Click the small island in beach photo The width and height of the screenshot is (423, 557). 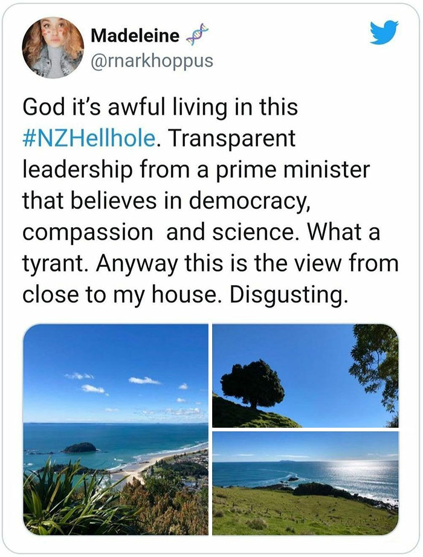pos(80,448)
